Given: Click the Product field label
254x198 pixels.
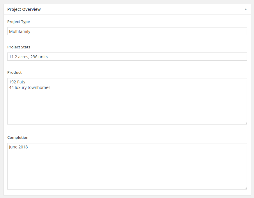Looking at the screenshot, I should tap(15, 73).
